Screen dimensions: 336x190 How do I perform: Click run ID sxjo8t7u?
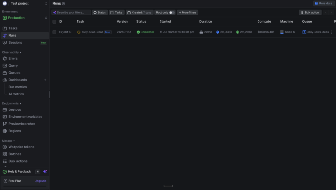[x=65, y=32]
